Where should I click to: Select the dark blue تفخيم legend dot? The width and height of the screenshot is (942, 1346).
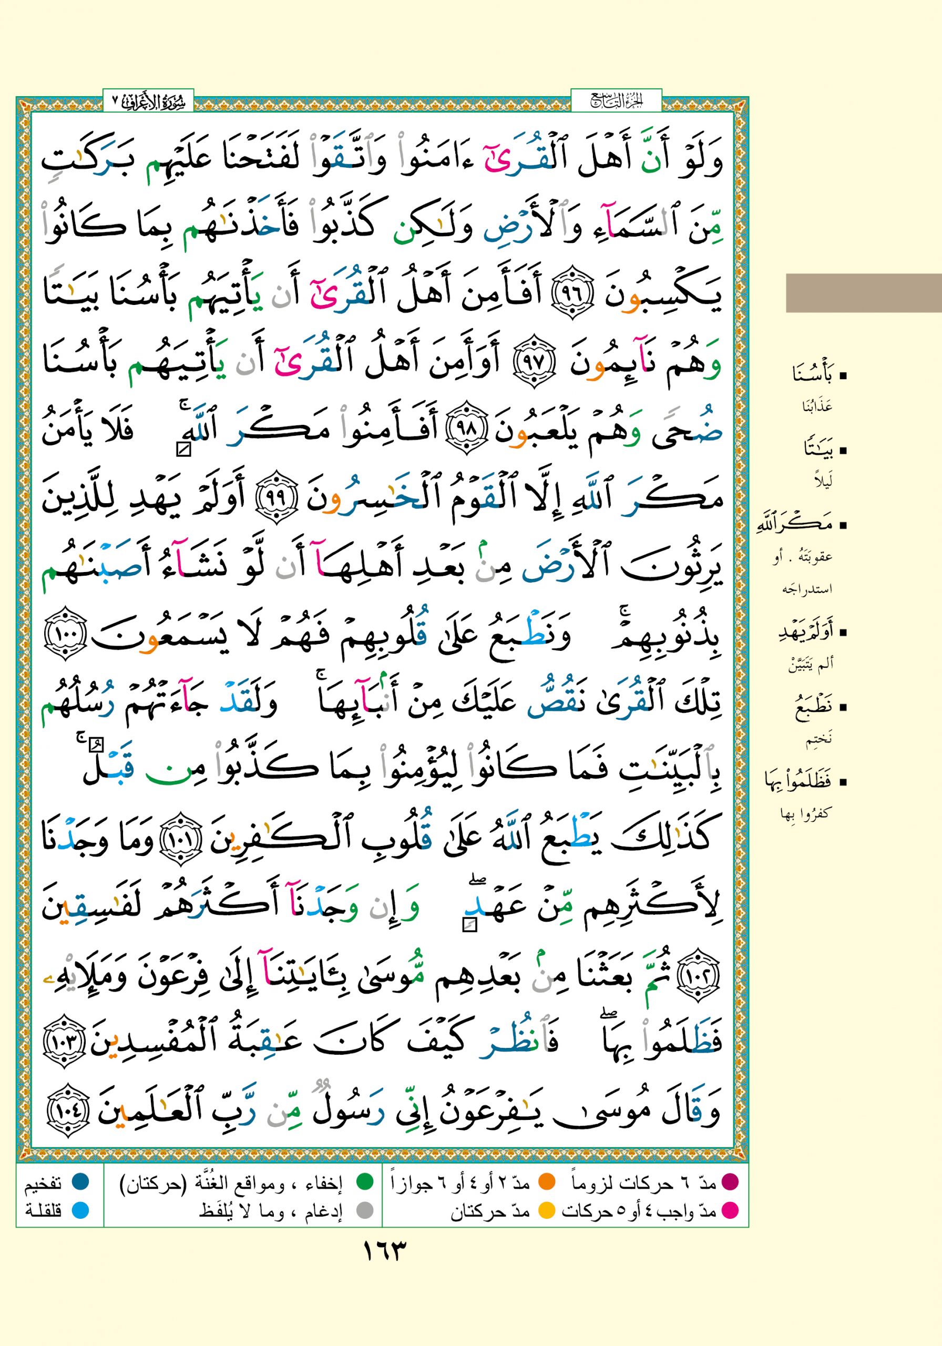pos(80,1182)
